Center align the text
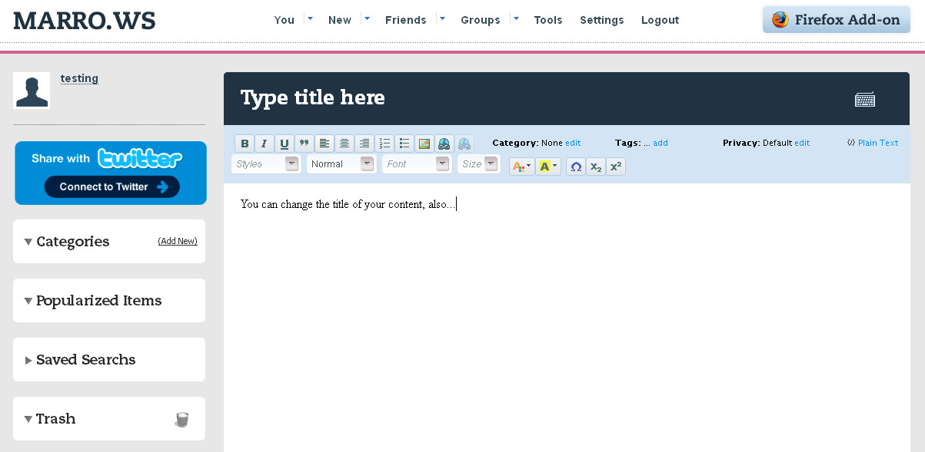Image resolution: width=925 pixels, height=452 pixels. (344, 144)
